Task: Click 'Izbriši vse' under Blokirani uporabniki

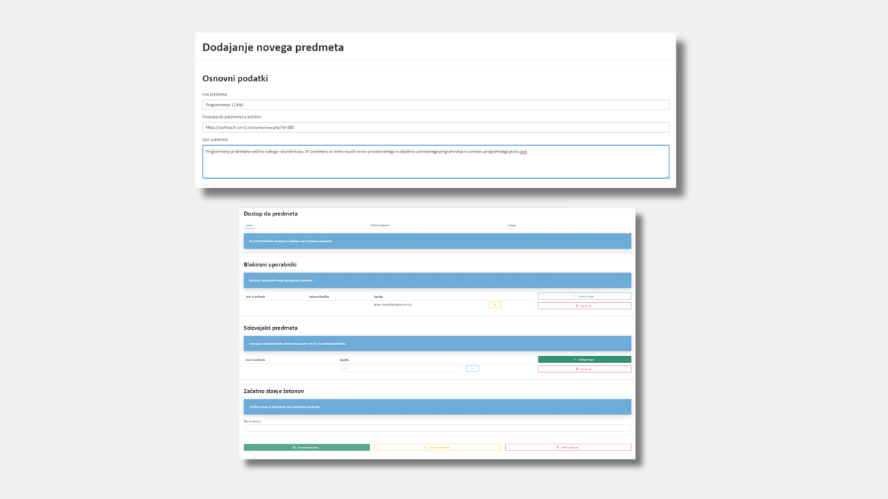Action: pyautogui.click(x=584, y=306)
